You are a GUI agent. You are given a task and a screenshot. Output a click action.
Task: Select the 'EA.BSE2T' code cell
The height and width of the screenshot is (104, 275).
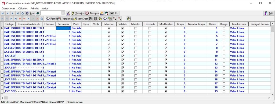tap(9, 48)
